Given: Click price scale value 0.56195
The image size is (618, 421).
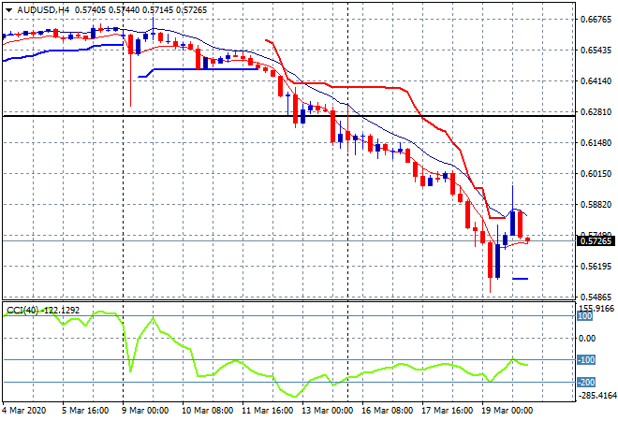Looking at the screenshot, I should click(x=596, y=267).
